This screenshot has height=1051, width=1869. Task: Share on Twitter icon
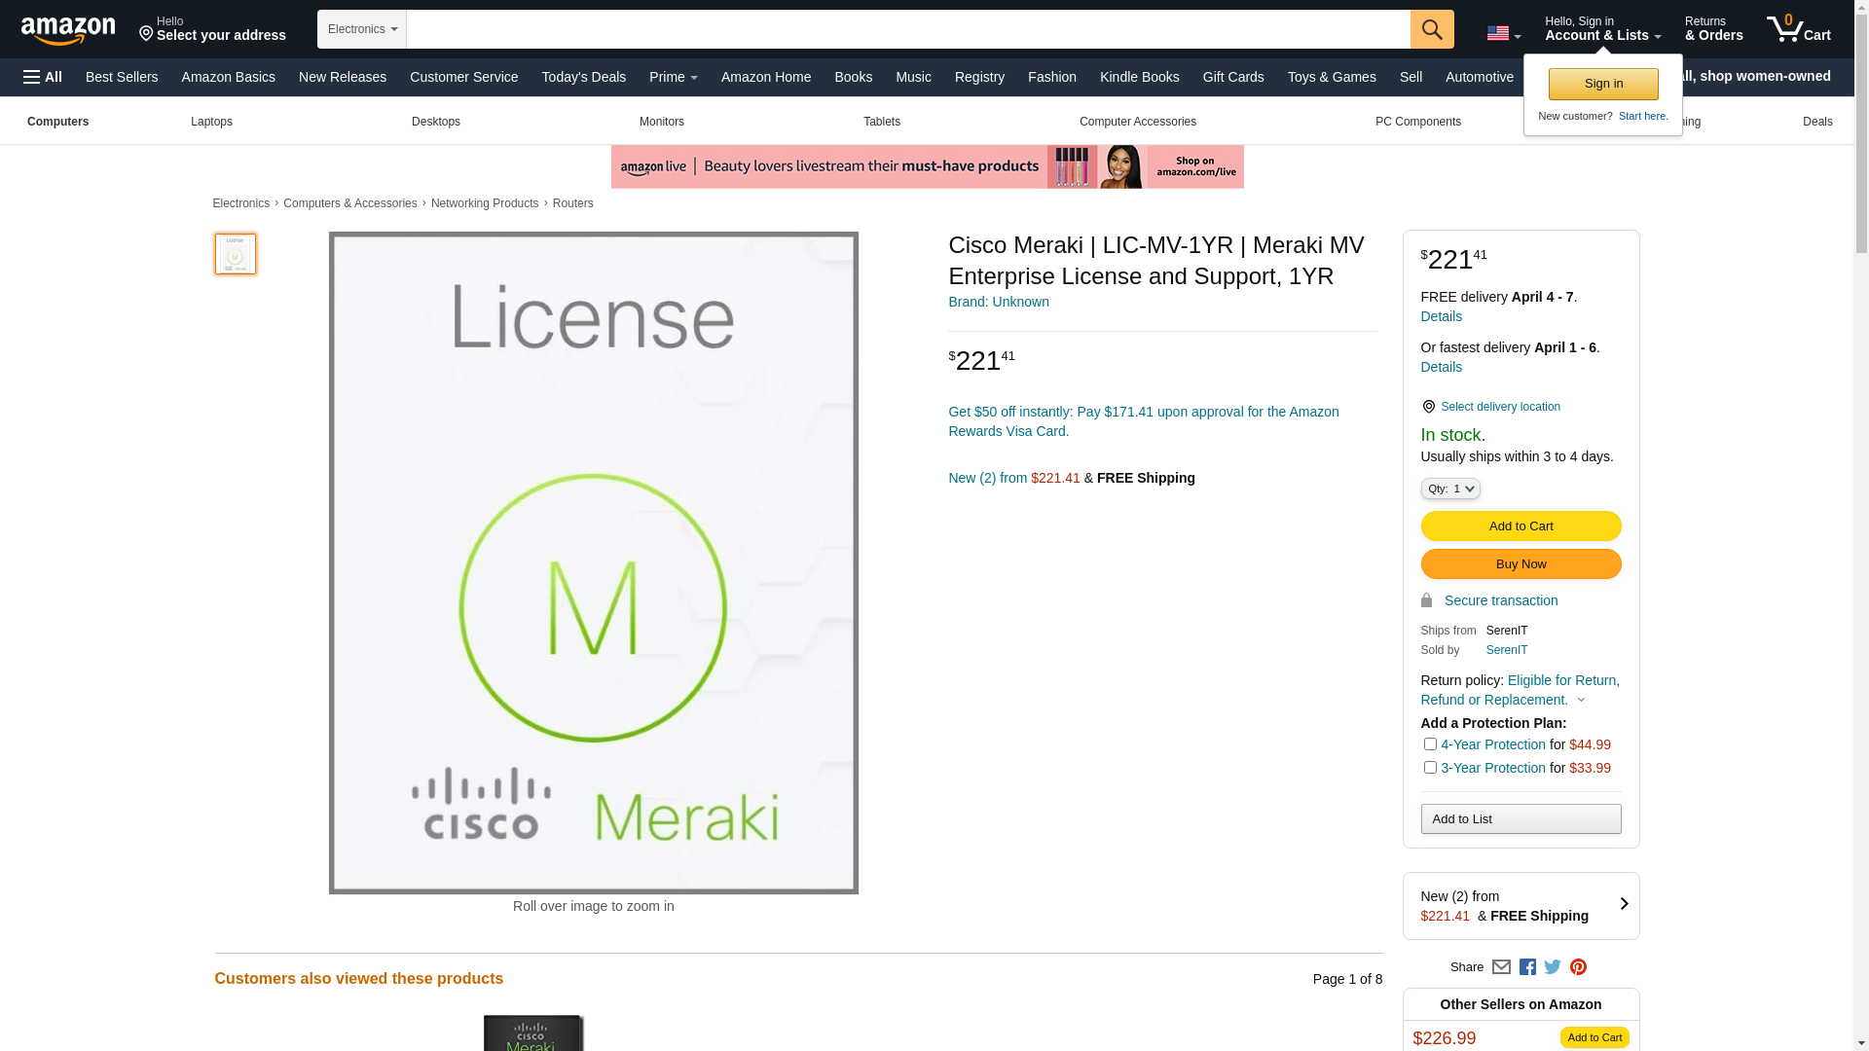click(1553, 967)
